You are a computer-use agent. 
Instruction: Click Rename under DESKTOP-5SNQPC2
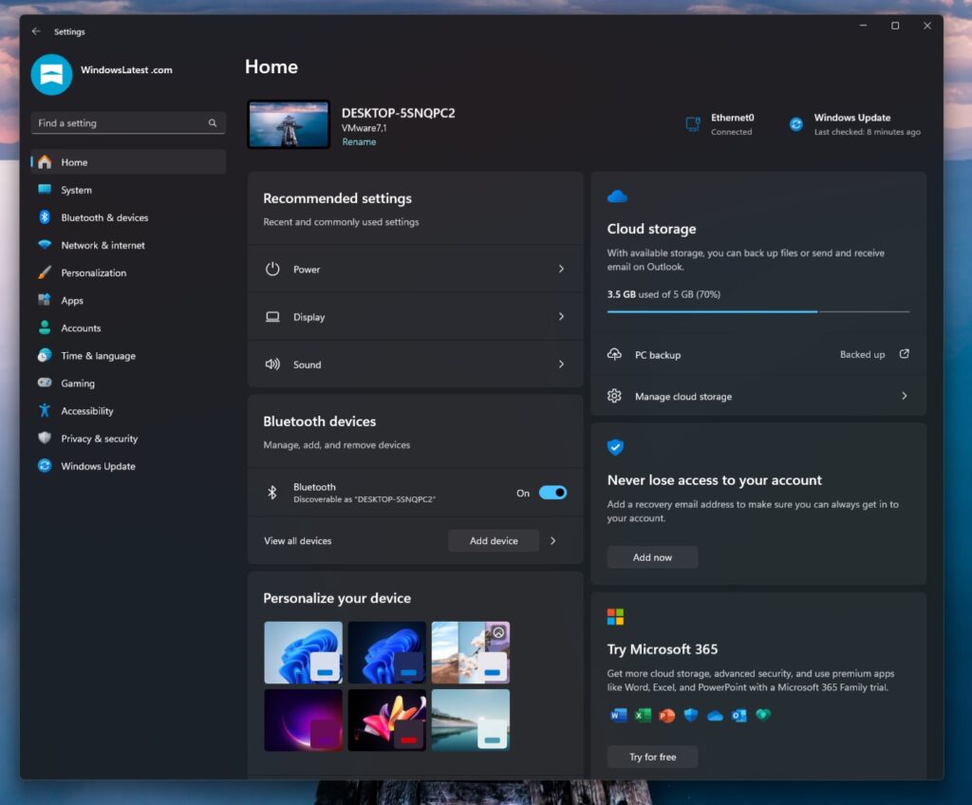[x=359, y=140]
